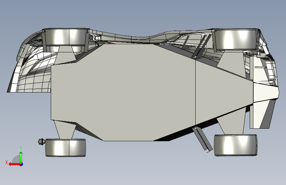Click the red X axis arrow of the triad

coord(14,164)
